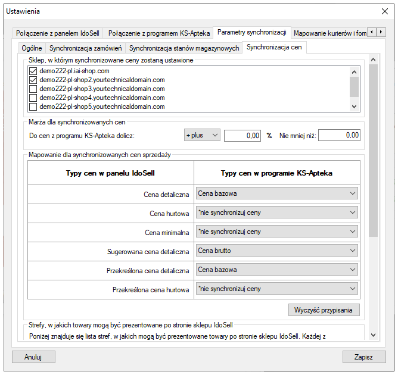Enable demo222-pl-shop3 shop checkbox

[x=33, y=89]
